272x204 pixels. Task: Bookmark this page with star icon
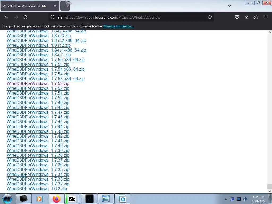[x=210, y=17]
